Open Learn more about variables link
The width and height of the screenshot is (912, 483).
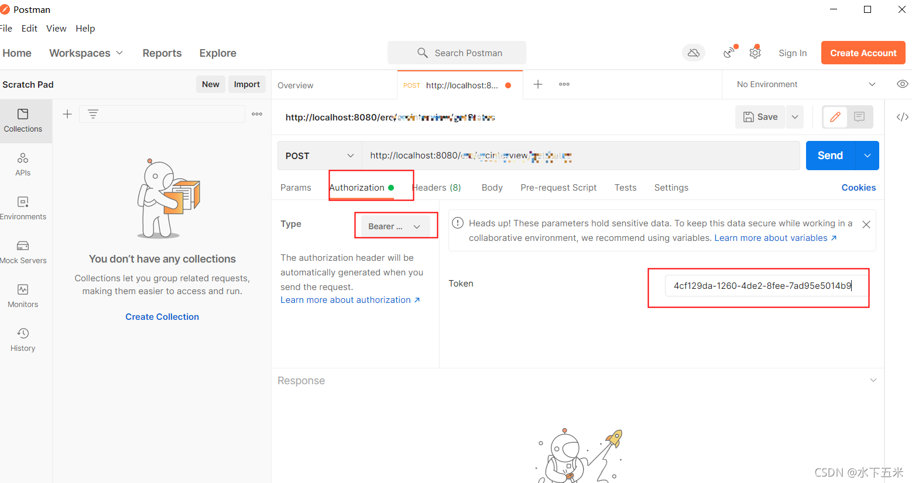776,238
